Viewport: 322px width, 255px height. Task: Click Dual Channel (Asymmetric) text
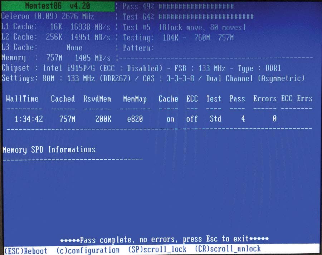[255, 78]
